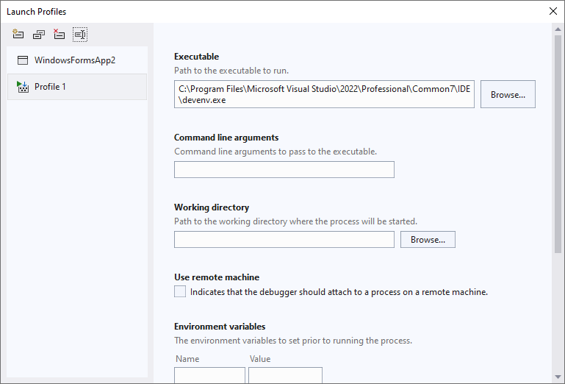Click the vertical scrollbar thumb
This screenshot has width=565, height=384.
[558, 143]
